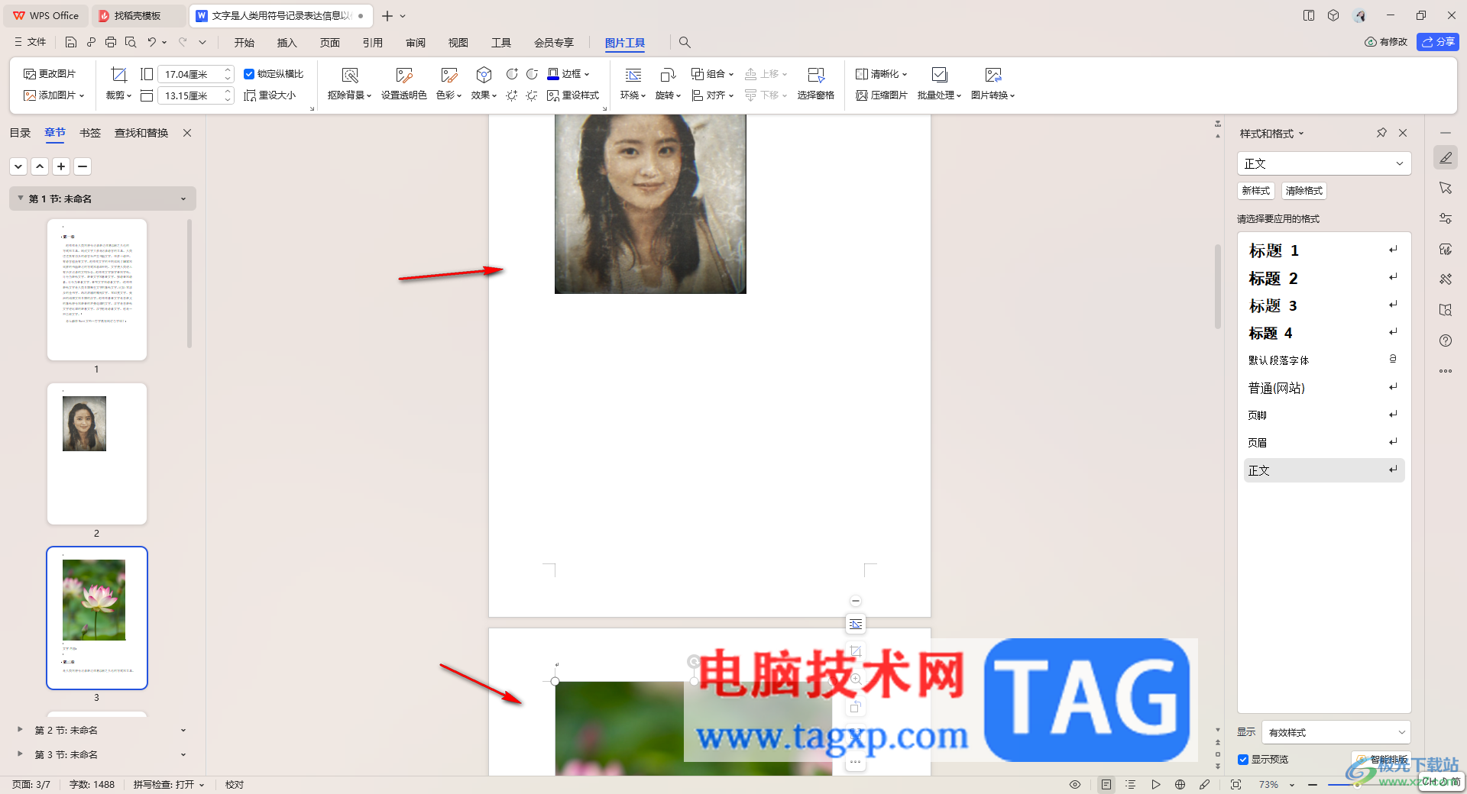The width and height of the screenshot is (1467, 794).
Task: Click the Save icon in quick access toolbar
Action: (x=71, y=42)
